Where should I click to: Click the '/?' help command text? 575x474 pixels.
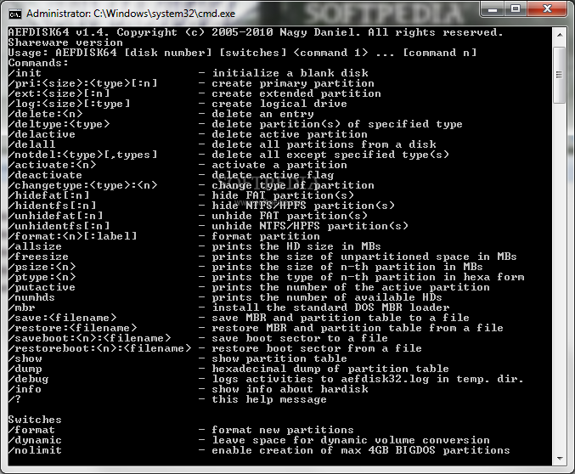pos(14,399)
